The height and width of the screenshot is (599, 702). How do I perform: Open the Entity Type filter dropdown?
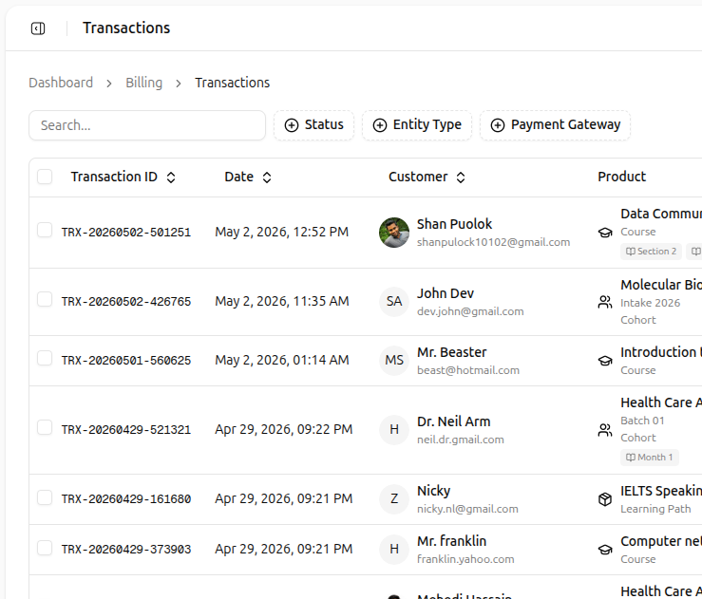click(417, 125)
